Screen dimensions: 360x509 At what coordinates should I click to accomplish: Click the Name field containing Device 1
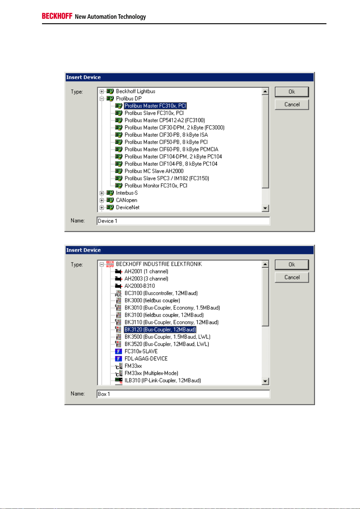[183, 221]
